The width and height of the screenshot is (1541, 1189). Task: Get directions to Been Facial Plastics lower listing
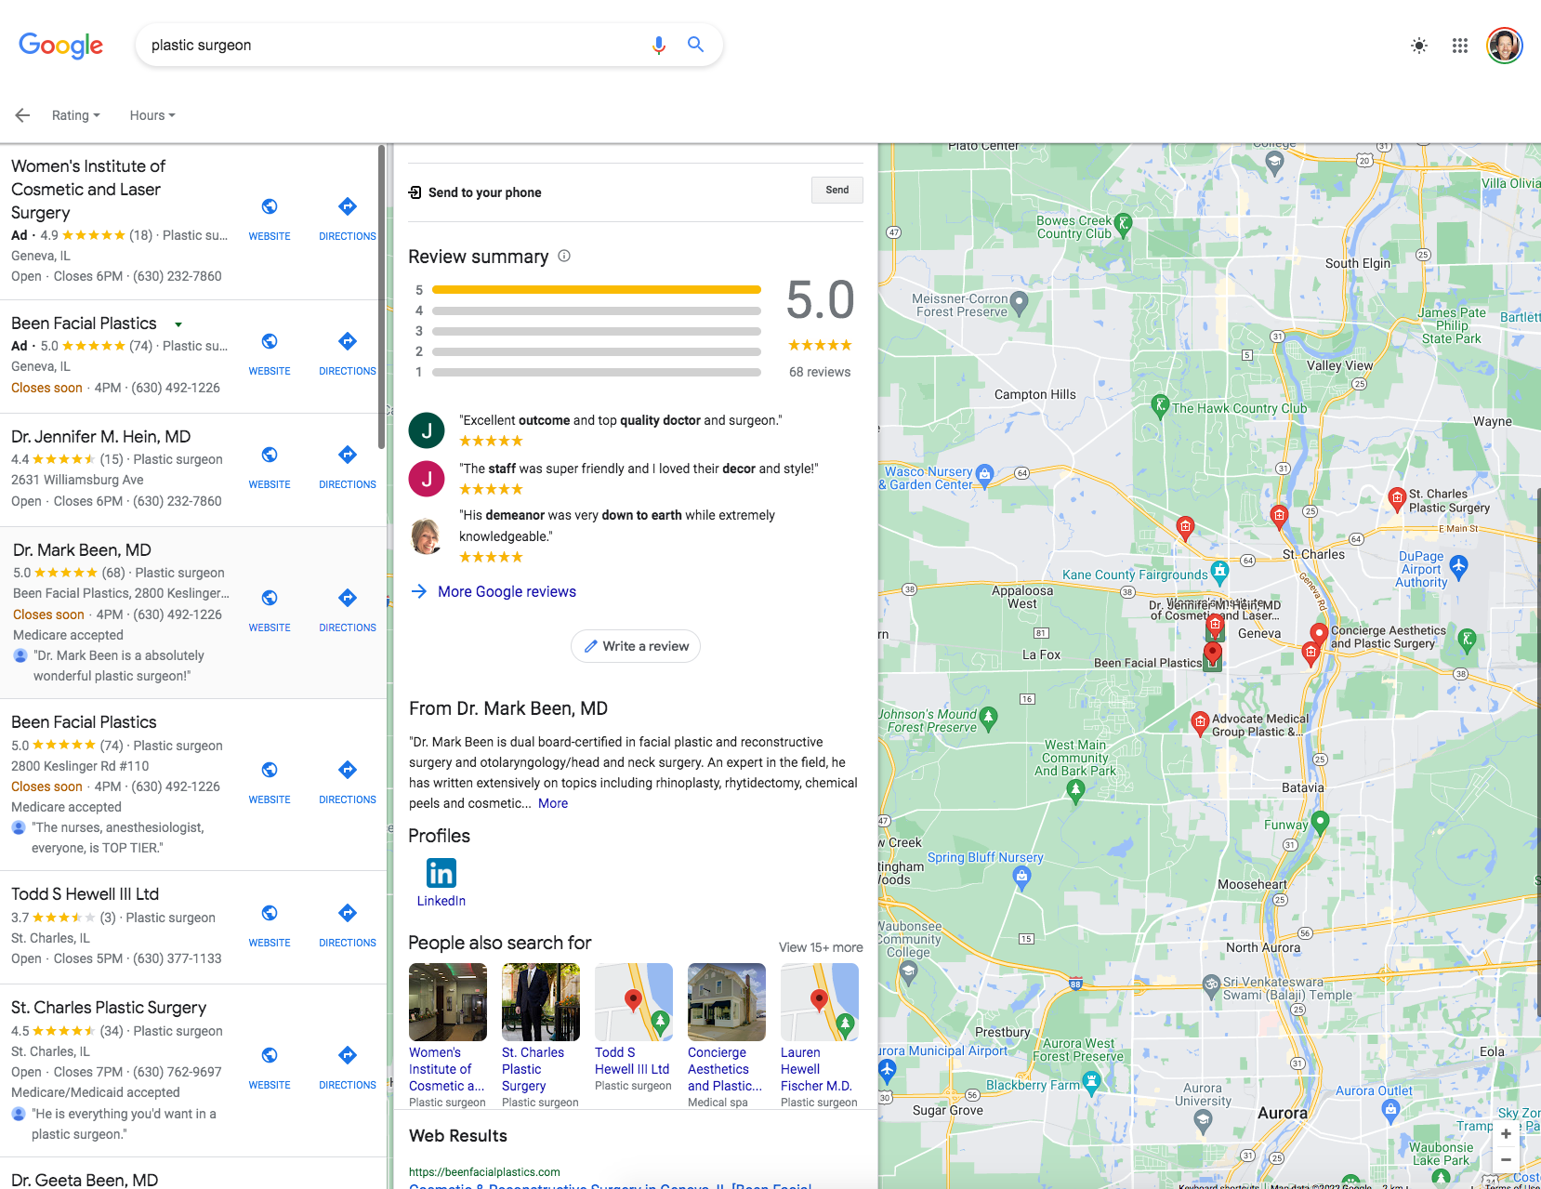348,770
